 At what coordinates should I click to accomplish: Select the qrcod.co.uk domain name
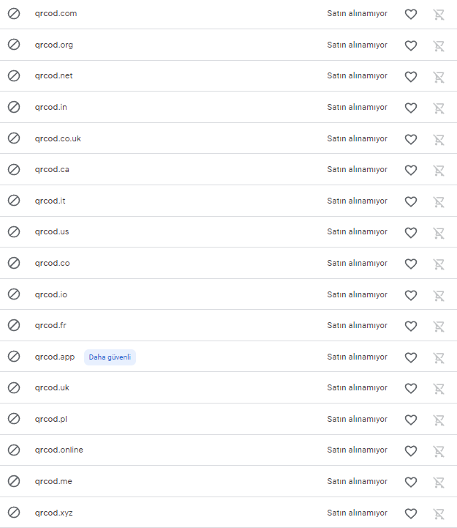[x=58, y=138]
